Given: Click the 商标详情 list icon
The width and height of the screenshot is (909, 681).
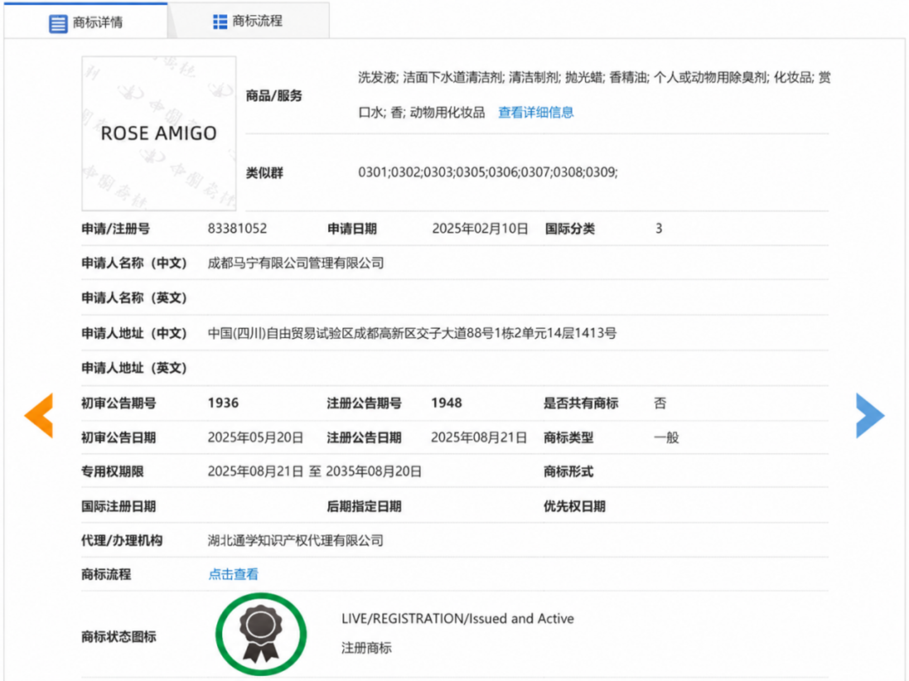Looking at the screenshot, I should tap(58, 24).
